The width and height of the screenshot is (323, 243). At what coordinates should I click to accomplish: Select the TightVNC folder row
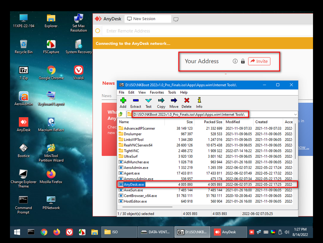(205, 151)
